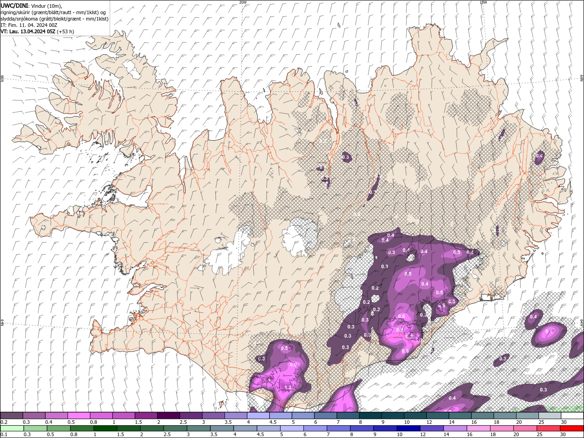Click the 'UWC/DINI' title text
The image size is (584, 438).
pyautogui.click(x=14, y=5)
